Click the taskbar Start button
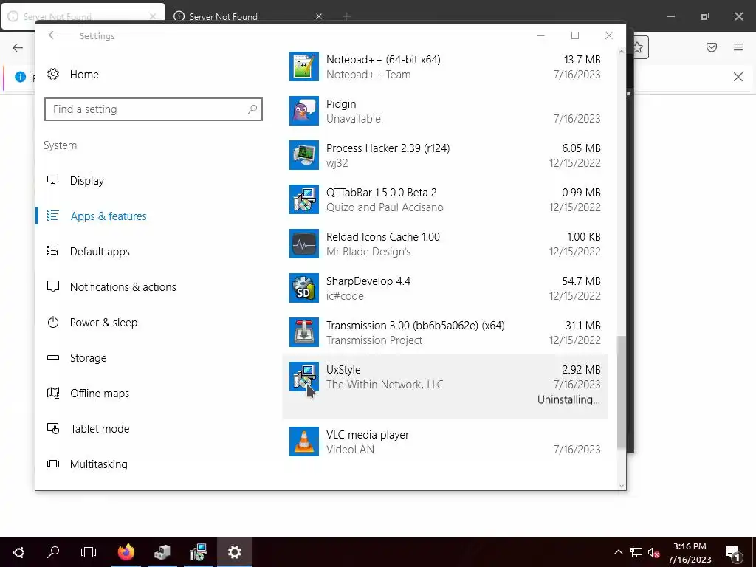This screenshot has height=567, width=756. click(x=18, y=552)
